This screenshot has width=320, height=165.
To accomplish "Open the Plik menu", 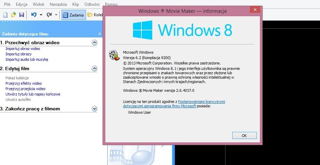I will pyautogui.click(x=7, y=4).
